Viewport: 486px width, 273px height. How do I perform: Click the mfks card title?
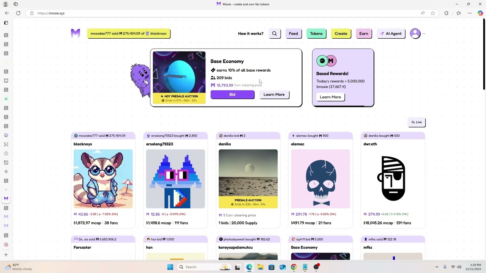[368, 247]
